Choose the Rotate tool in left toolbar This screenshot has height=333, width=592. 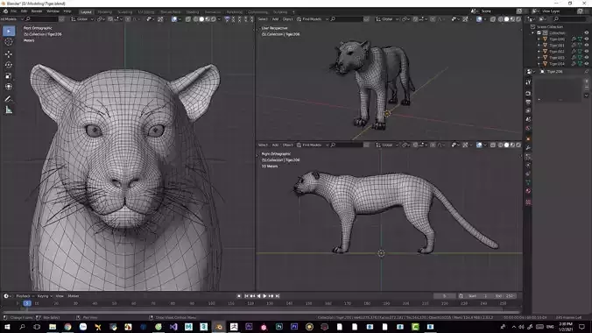pos(9,65)
